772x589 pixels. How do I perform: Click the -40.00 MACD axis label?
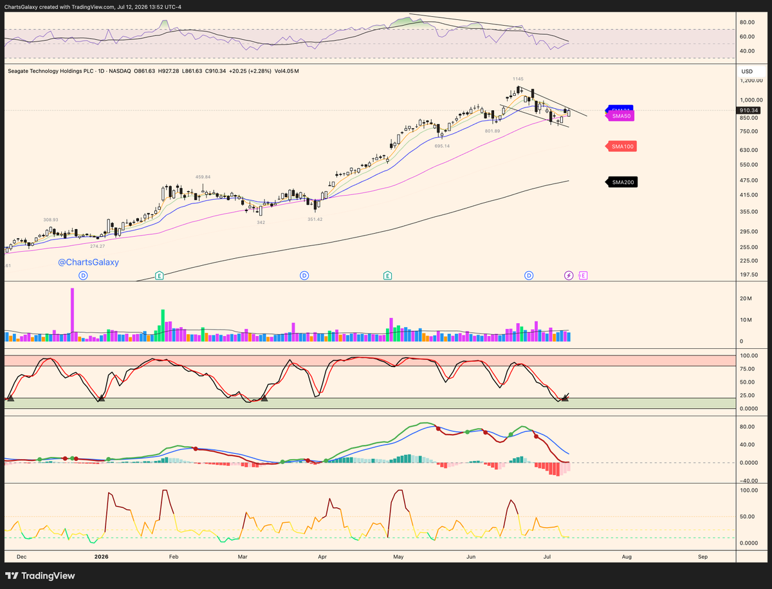coord(749,480)
